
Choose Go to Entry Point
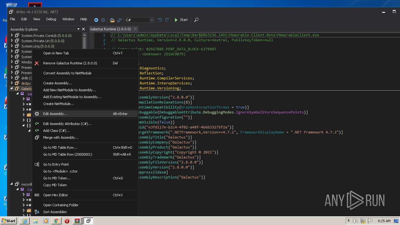click(85, 164)
